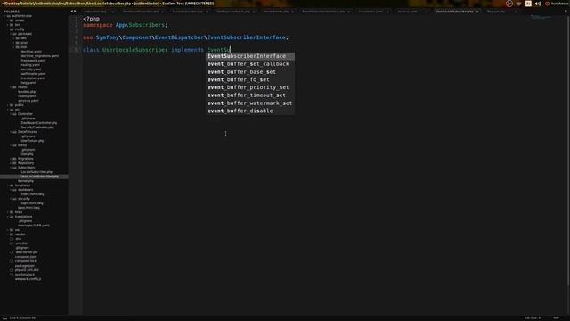The width and height of the screenshot is (570, 321).
Task: Click the dashboard folder icon
Action: (14, 190)
